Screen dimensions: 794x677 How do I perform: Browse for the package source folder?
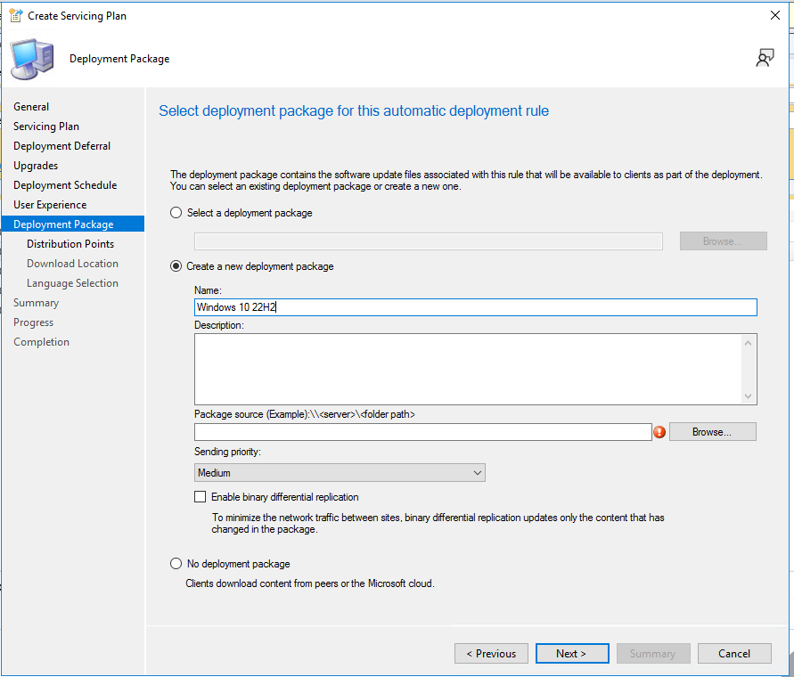[713, 432]
